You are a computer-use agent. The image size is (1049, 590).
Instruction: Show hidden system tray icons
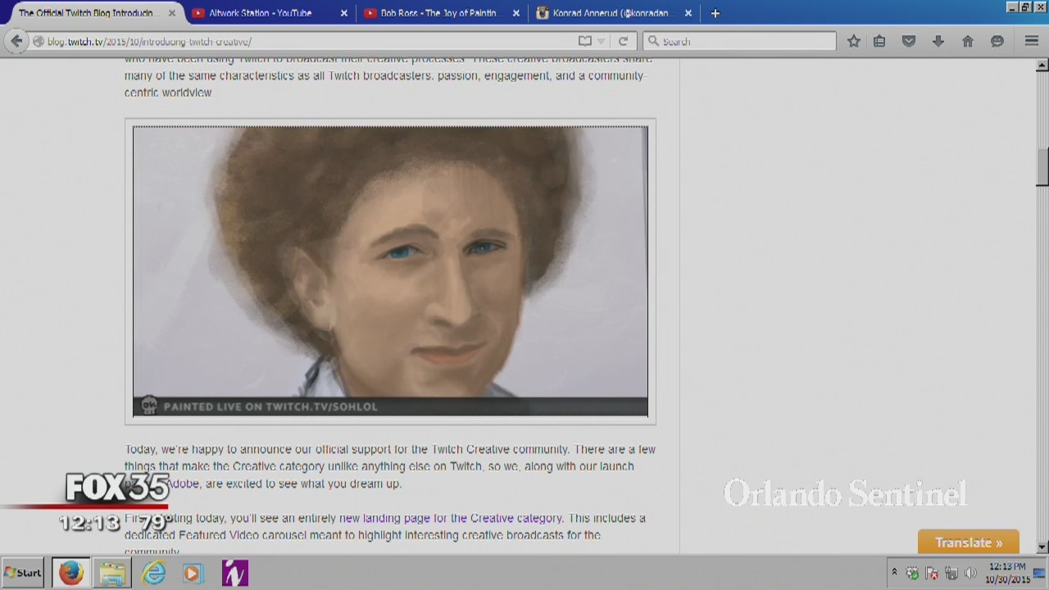[x=894, y=572]
